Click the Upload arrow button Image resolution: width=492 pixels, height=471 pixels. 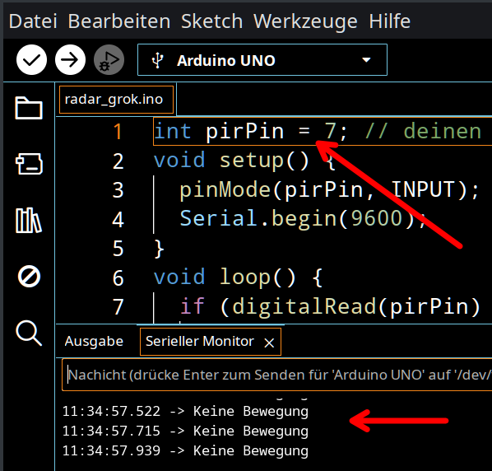pyautogui.click(x=70, y=59)
